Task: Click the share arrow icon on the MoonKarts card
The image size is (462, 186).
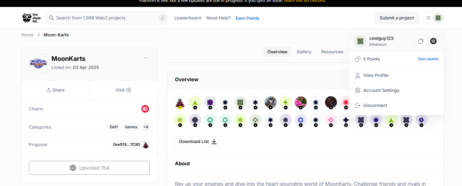Action: [x=48, y=90]
